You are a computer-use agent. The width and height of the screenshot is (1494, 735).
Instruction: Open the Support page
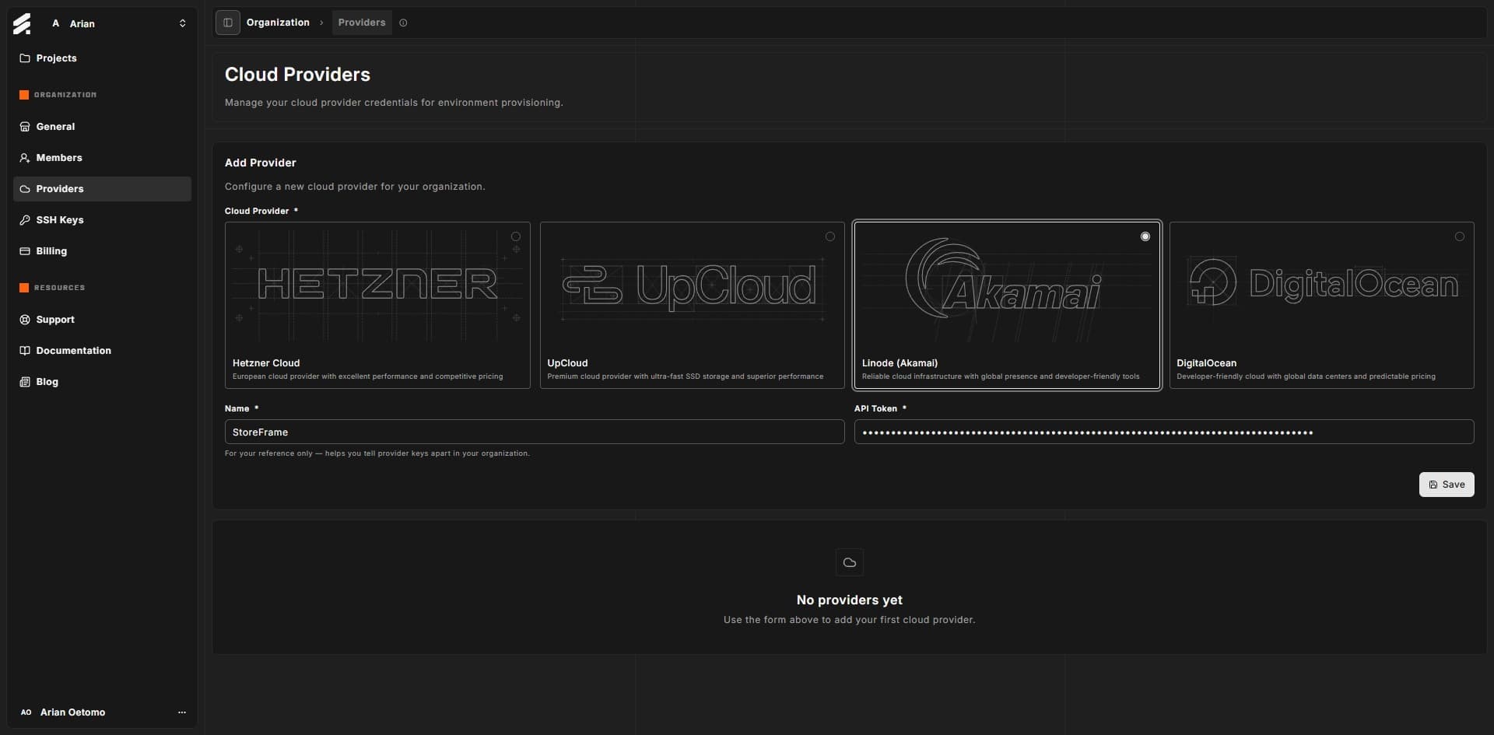pyautogui.click(x=102, y=320)
